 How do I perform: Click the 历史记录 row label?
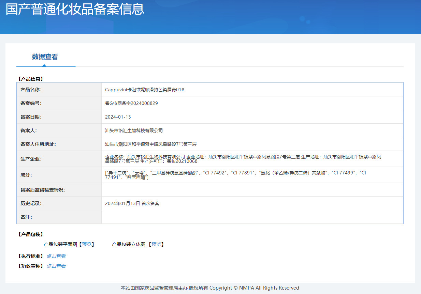[x=31, y=203]
